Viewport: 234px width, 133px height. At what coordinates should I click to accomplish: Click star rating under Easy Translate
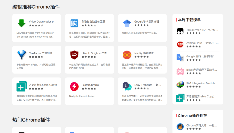(141, 89)
